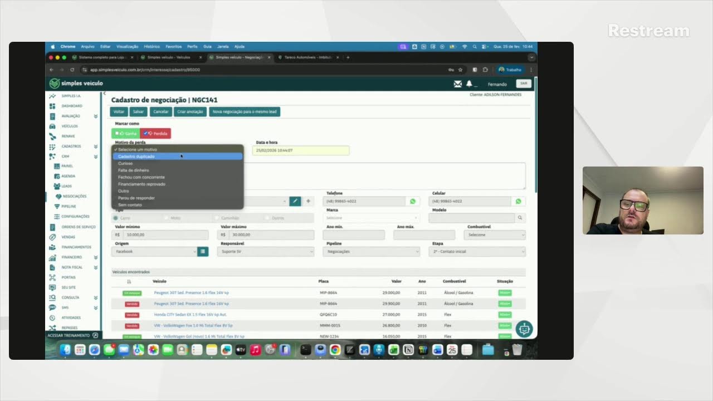Screen dimensions: 713x401
Task: Select the Carro type radio button
Action: click(x=116, y=218)
